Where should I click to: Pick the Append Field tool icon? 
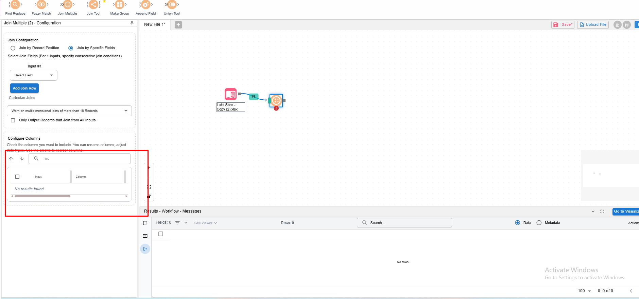click(145, 5)
